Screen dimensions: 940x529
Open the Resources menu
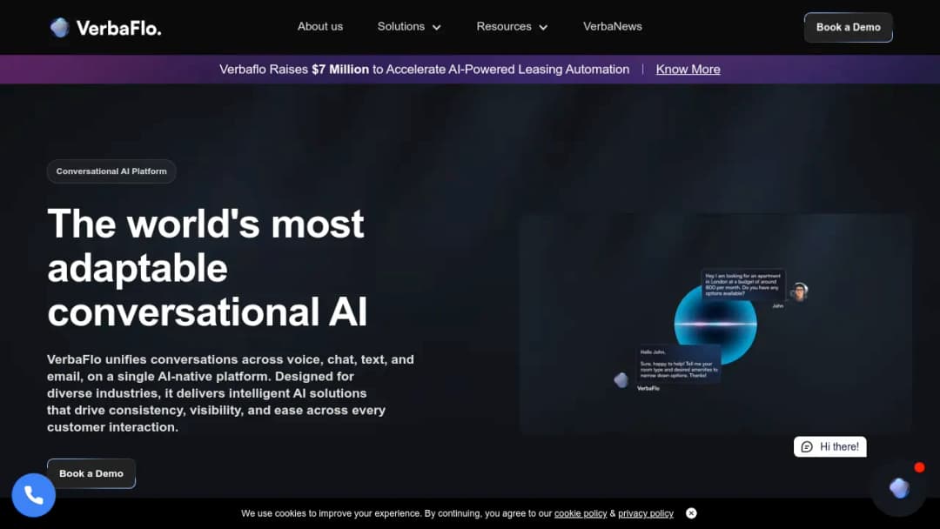pos(512,27)
